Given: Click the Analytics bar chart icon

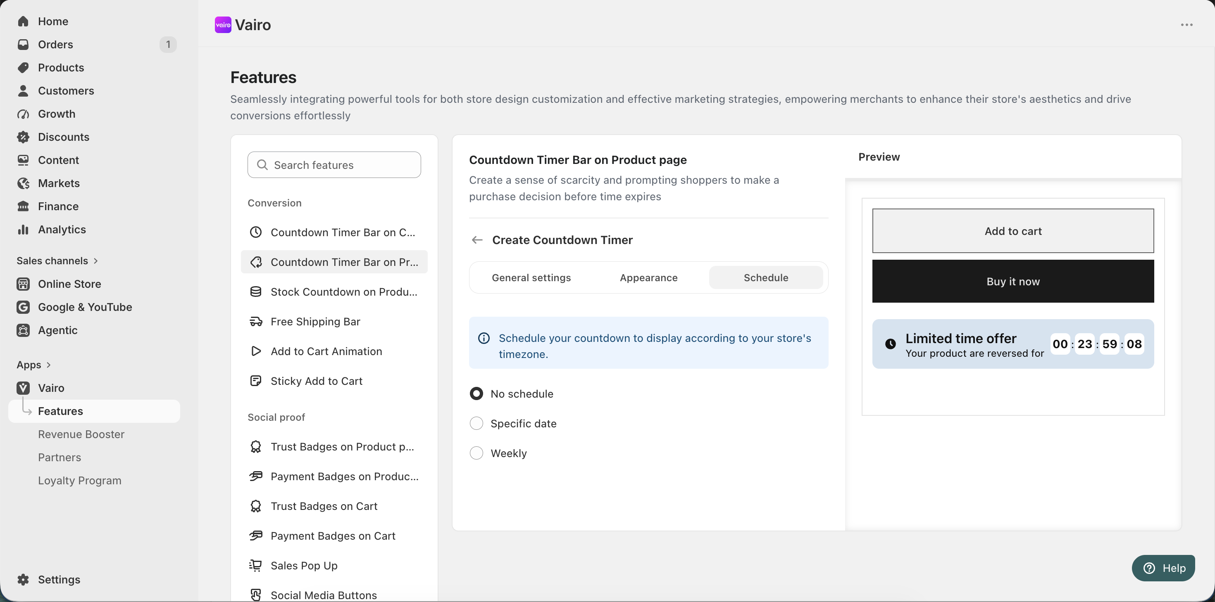Looking at the screenshot, I should coord(23,230).
